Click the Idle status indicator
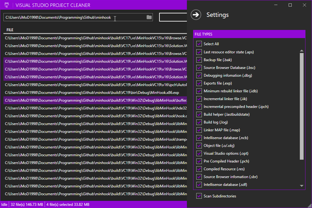Image resolution: width=312 pixels, height=208 pixels. point(4,205)
